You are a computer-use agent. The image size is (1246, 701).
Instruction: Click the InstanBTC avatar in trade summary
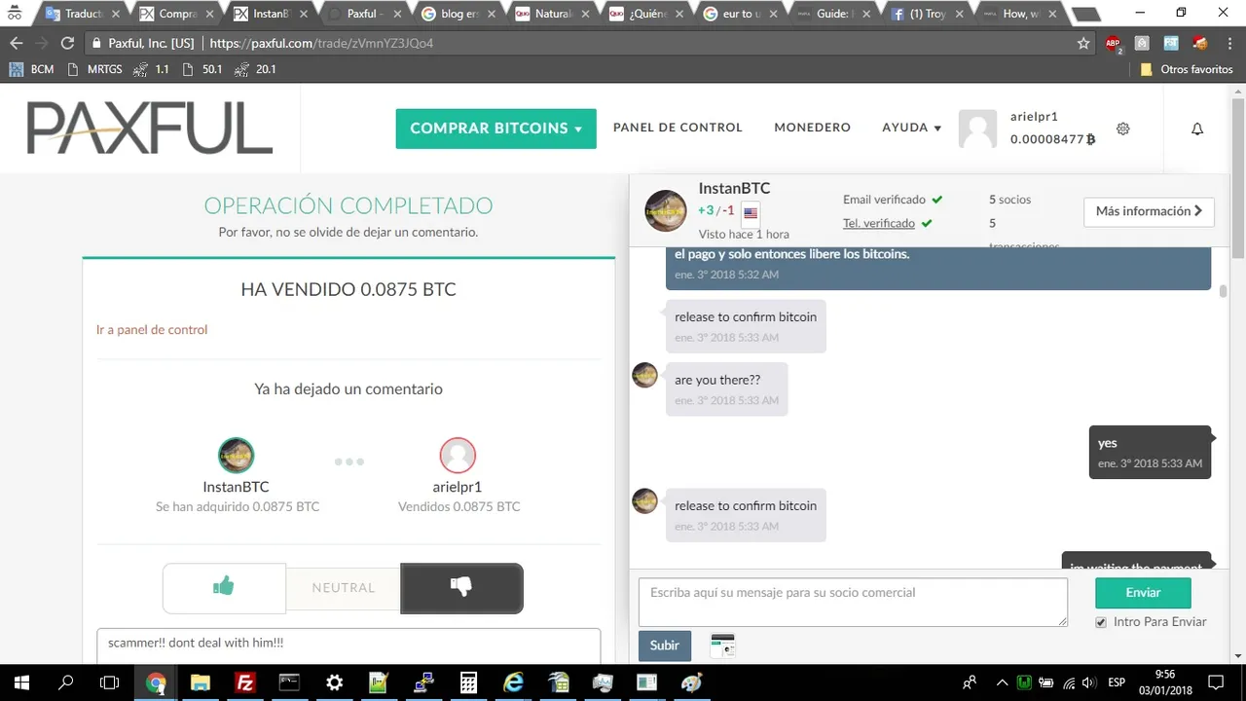pos(236,455)
